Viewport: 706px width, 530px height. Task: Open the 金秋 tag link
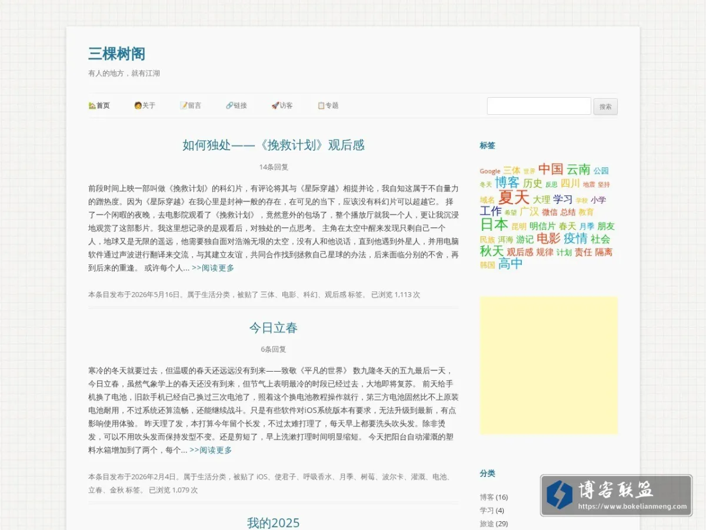point(116,489)
